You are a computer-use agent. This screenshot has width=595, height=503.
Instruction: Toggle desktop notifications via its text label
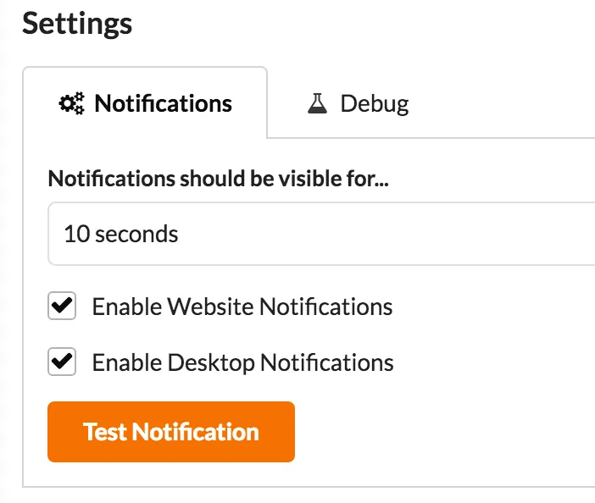(x=242, y=363)
